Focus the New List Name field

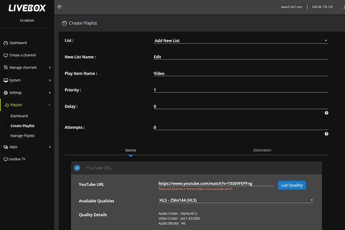[x=241, y=57]
